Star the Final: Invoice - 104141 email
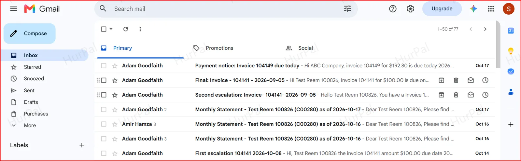Image resolution: width=521 pixels, height=161 pixels. tap(115, 80)
